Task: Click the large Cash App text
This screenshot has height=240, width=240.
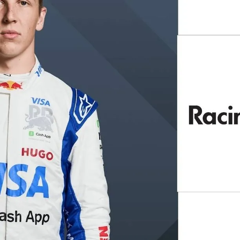Action: (x=24, y=217)
